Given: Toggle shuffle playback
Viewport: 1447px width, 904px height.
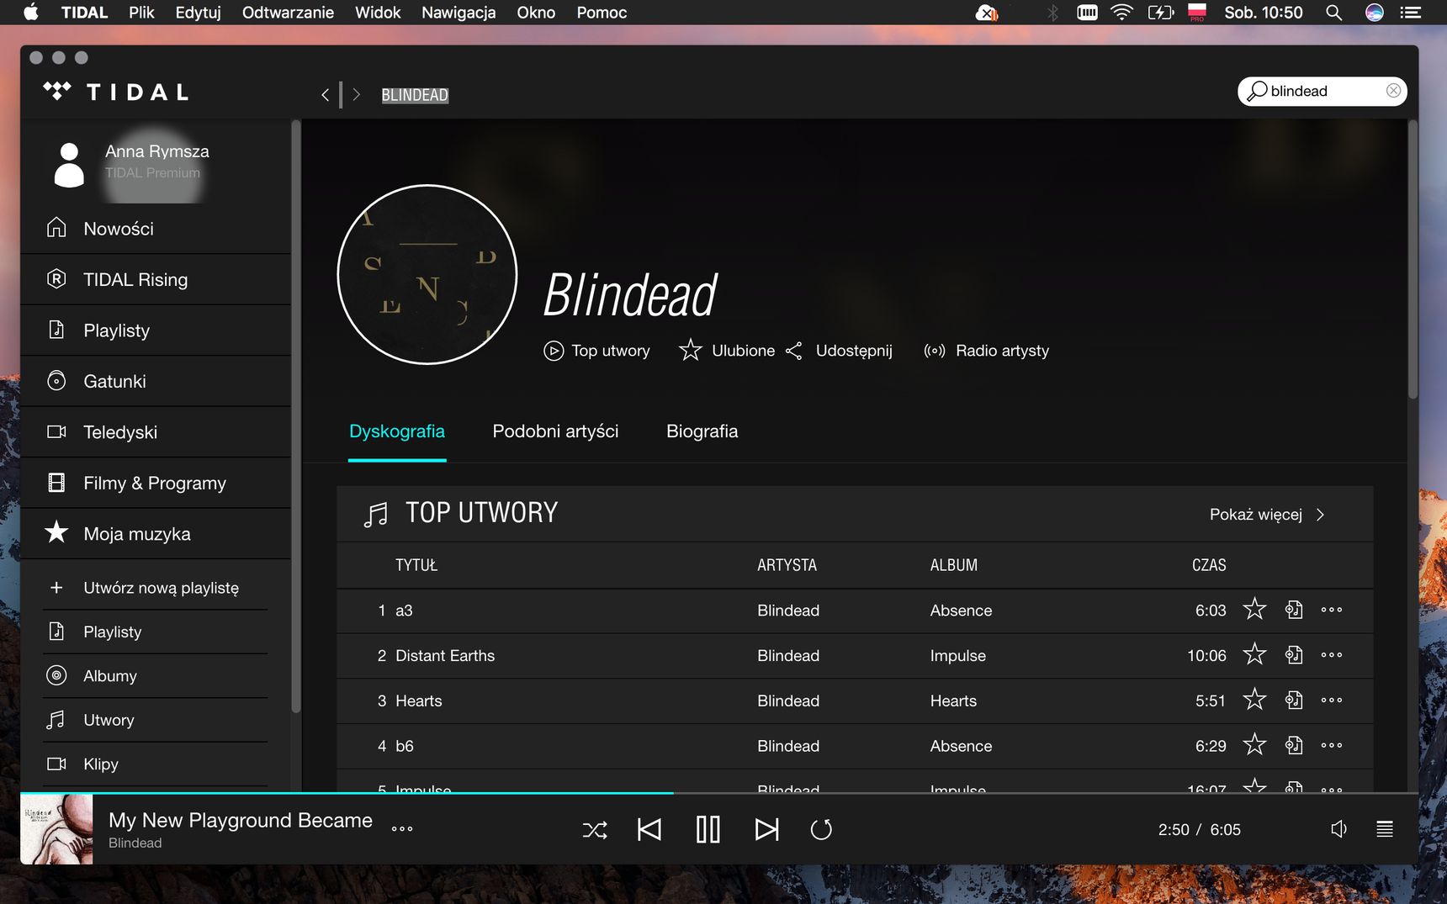Looking at the screenshot, I should coord(595,830).
